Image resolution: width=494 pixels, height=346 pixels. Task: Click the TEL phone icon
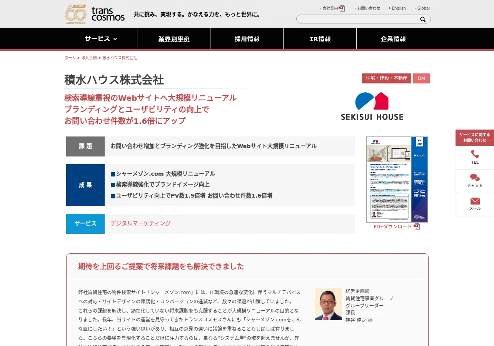(475, 154)
